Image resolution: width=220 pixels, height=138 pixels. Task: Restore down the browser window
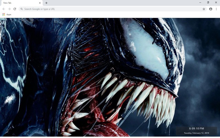point(208,2)
